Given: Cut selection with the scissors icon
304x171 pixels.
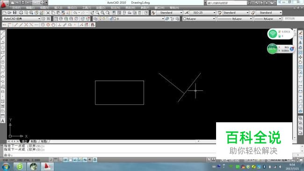Looking at the screenshot, I should click(48, 13).
